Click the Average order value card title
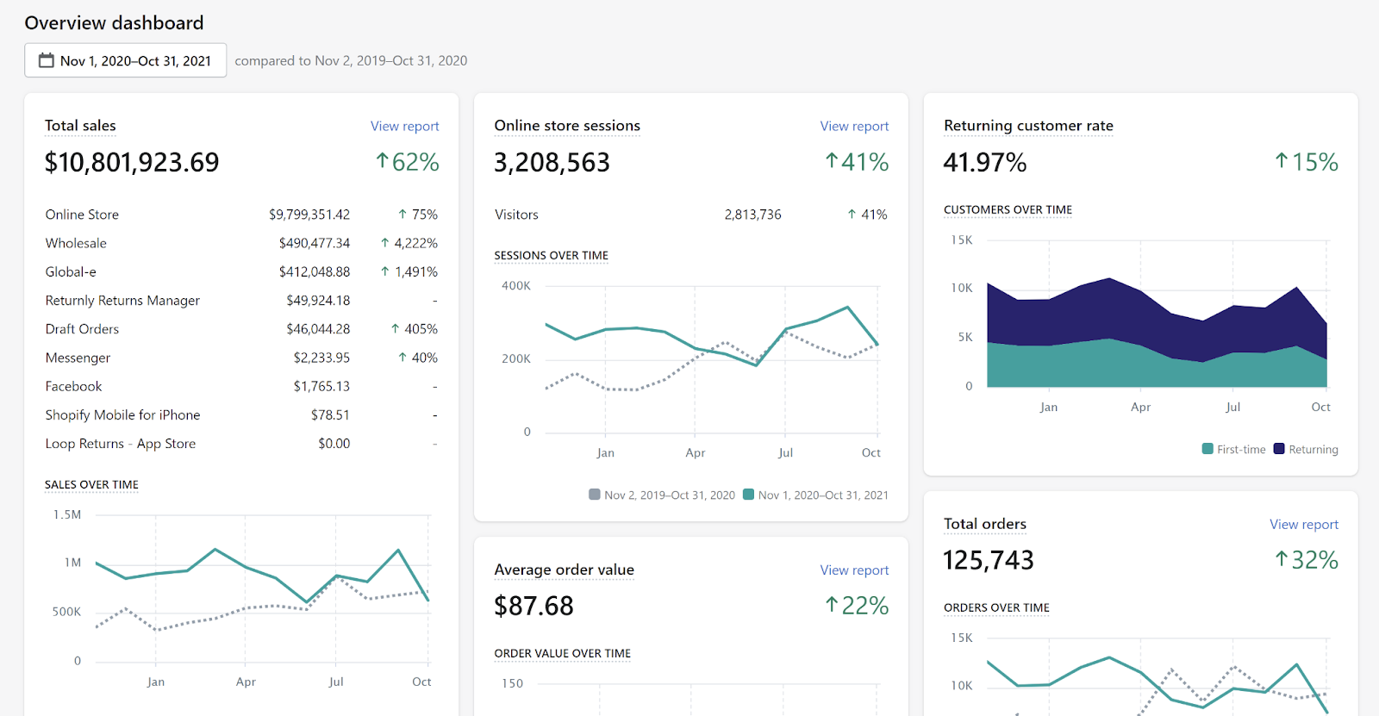1379x716 pixels. point(564,570)
